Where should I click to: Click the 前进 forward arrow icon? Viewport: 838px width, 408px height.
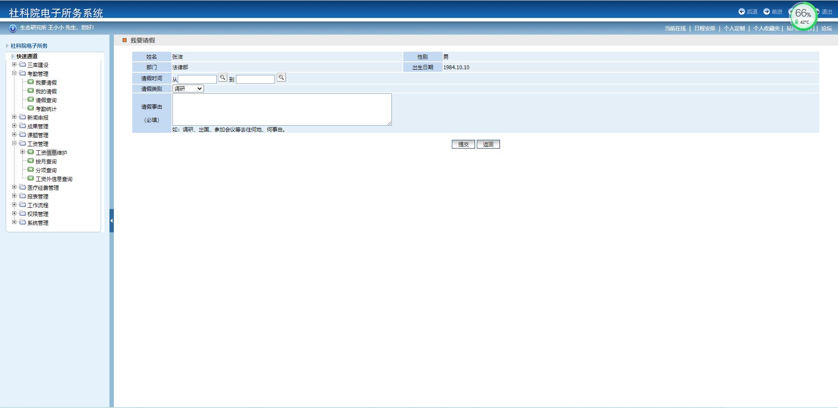coord(767,12)
